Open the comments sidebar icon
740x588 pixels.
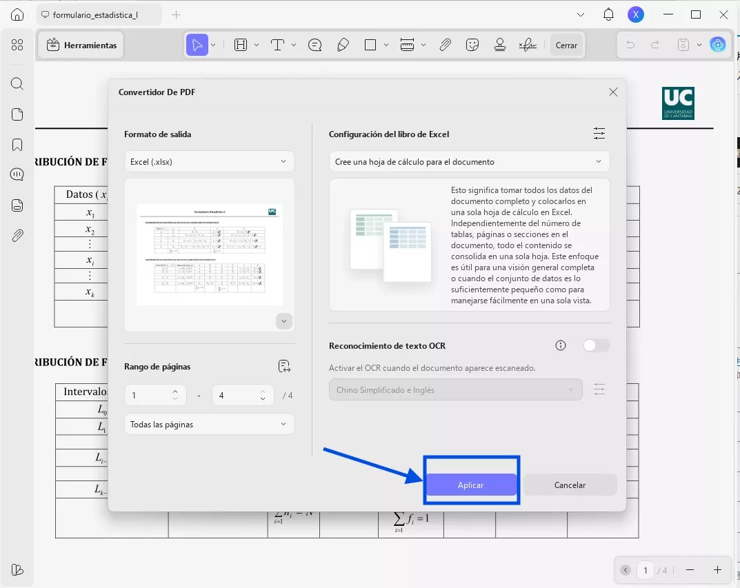tap(17, 174)
